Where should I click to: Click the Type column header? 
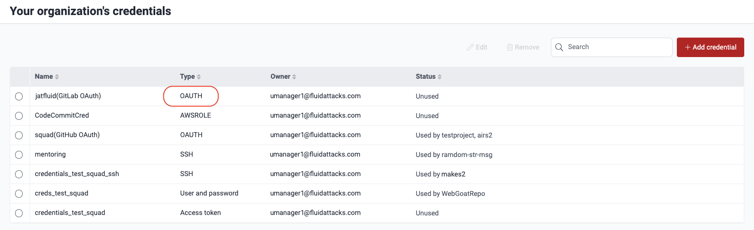click(x=187, y=77)
